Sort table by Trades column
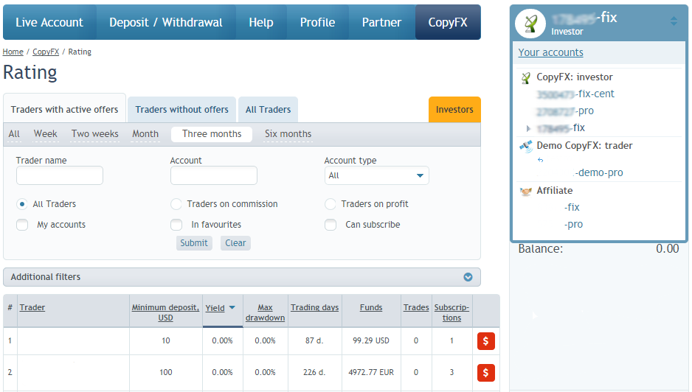Screen dimensions: 692x392 point(416,307)
